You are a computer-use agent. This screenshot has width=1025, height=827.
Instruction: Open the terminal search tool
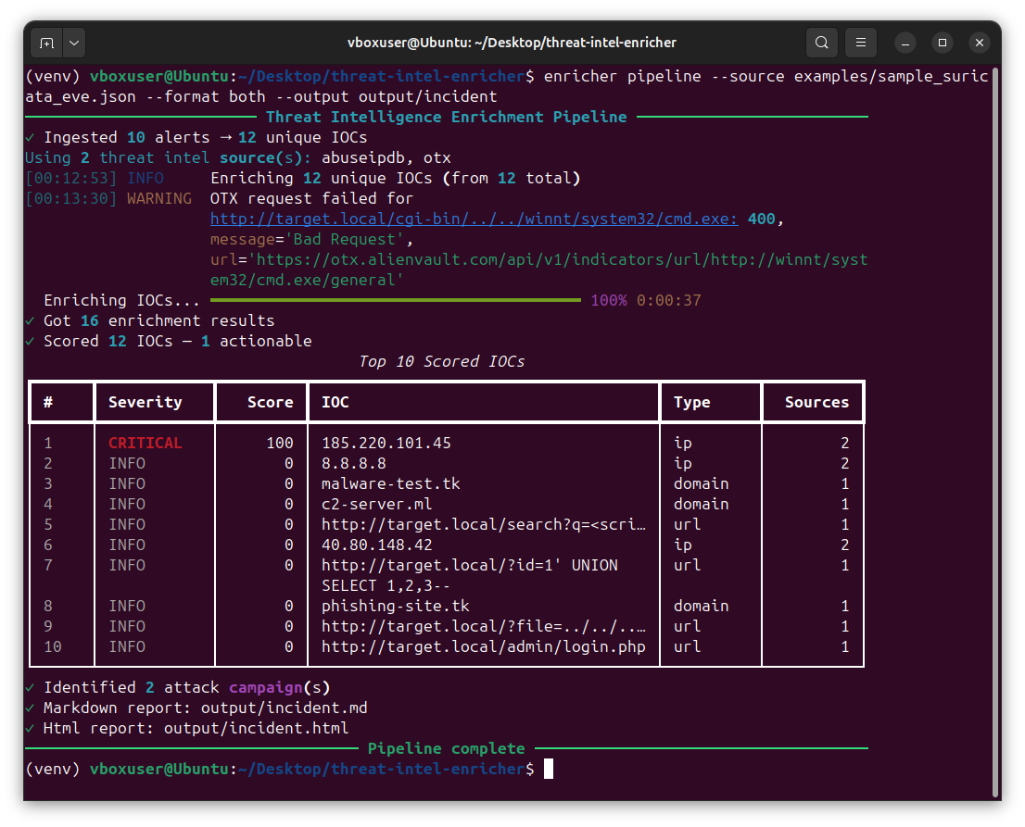[822, 44]
